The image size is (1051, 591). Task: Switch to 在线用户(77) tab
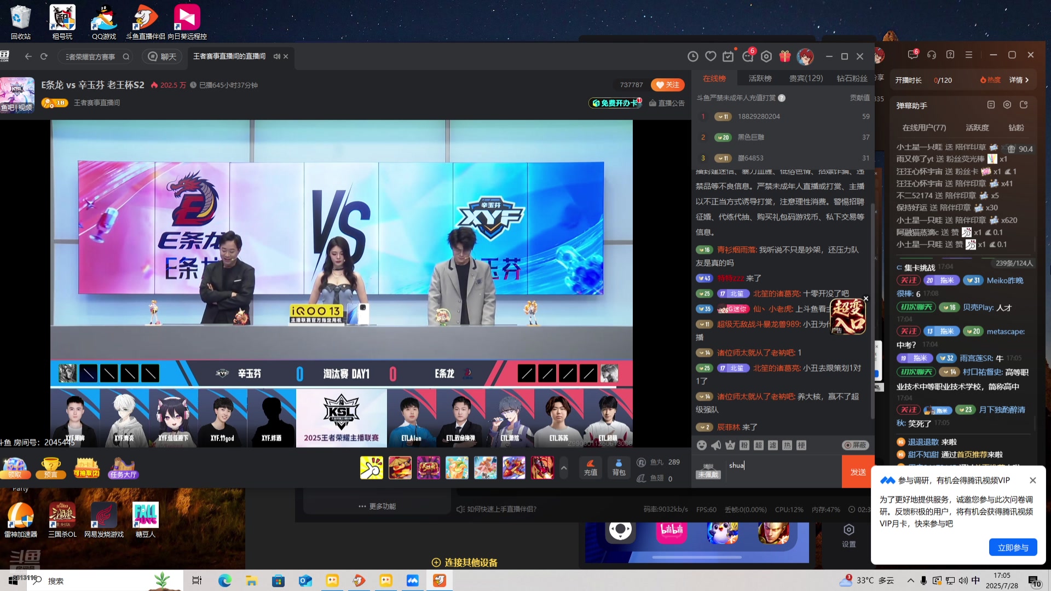924,128
